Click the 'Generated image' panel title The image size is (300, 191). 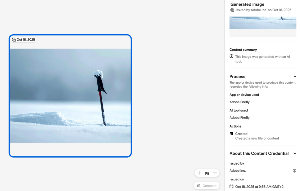point(247,4)
